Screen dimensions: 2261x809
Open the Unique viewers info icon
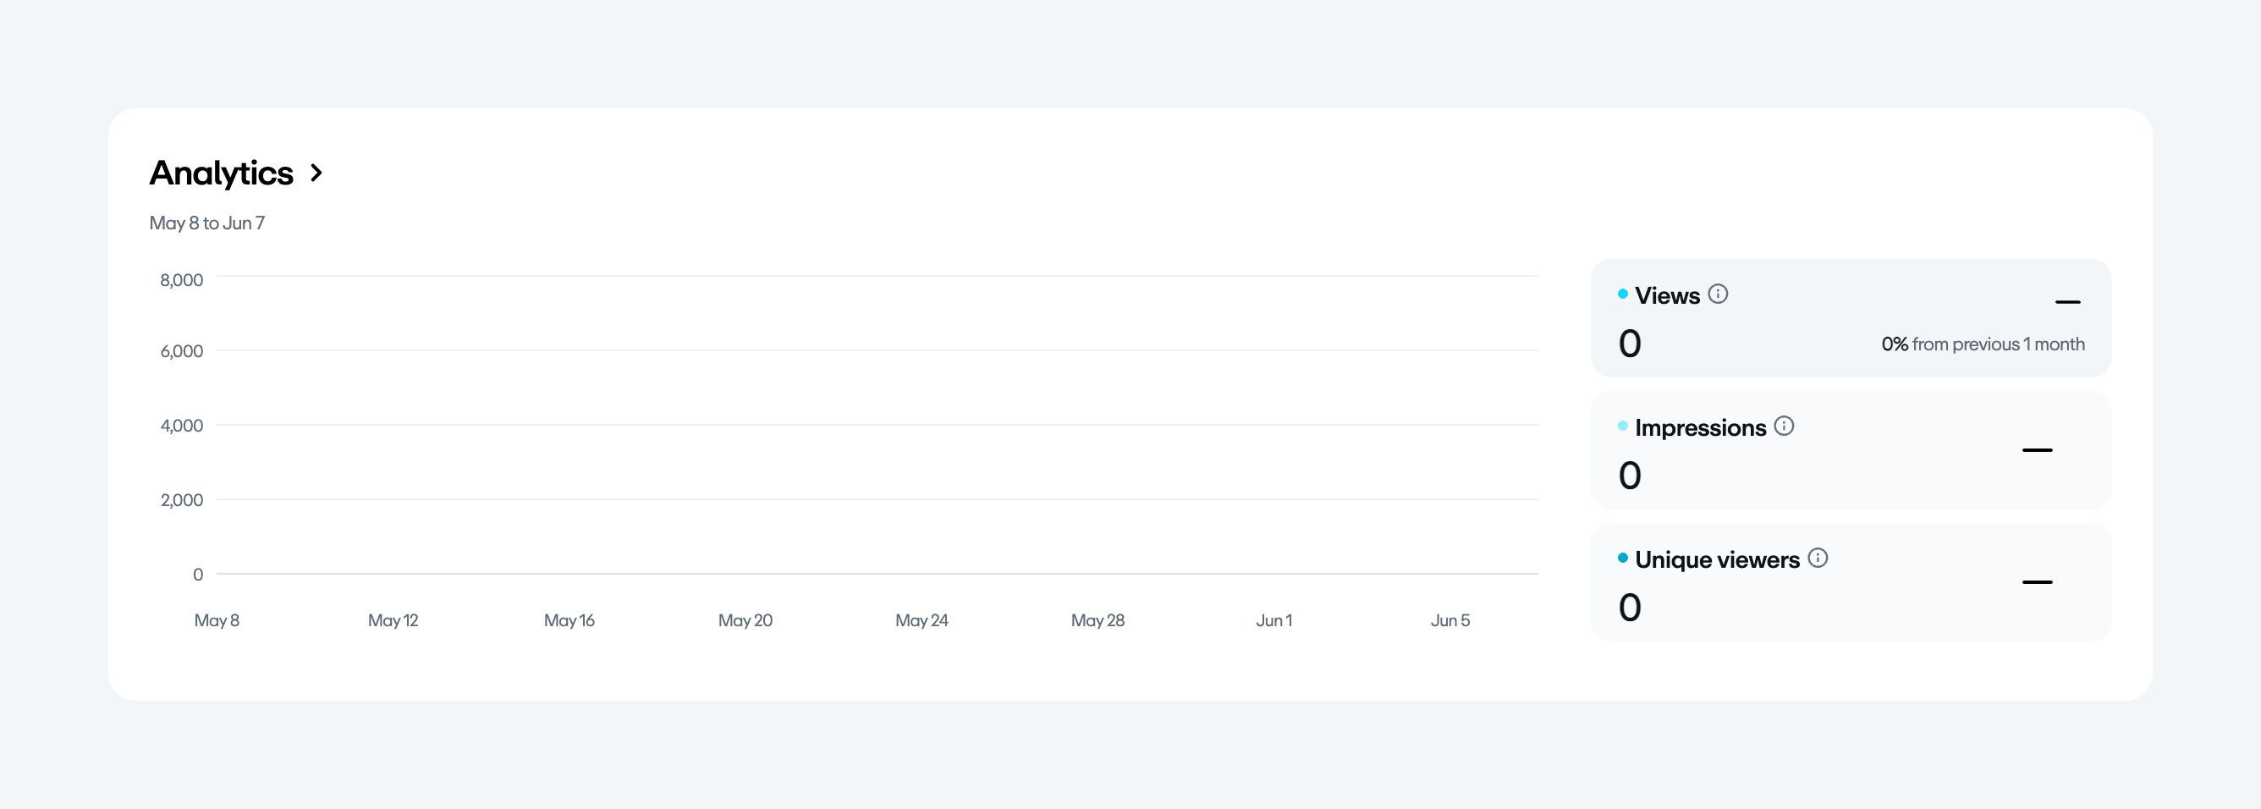point(1818,558)
